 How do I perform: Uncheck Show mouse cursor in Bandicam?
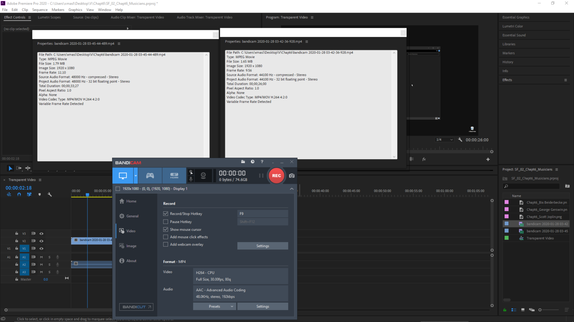click(166, 229)
